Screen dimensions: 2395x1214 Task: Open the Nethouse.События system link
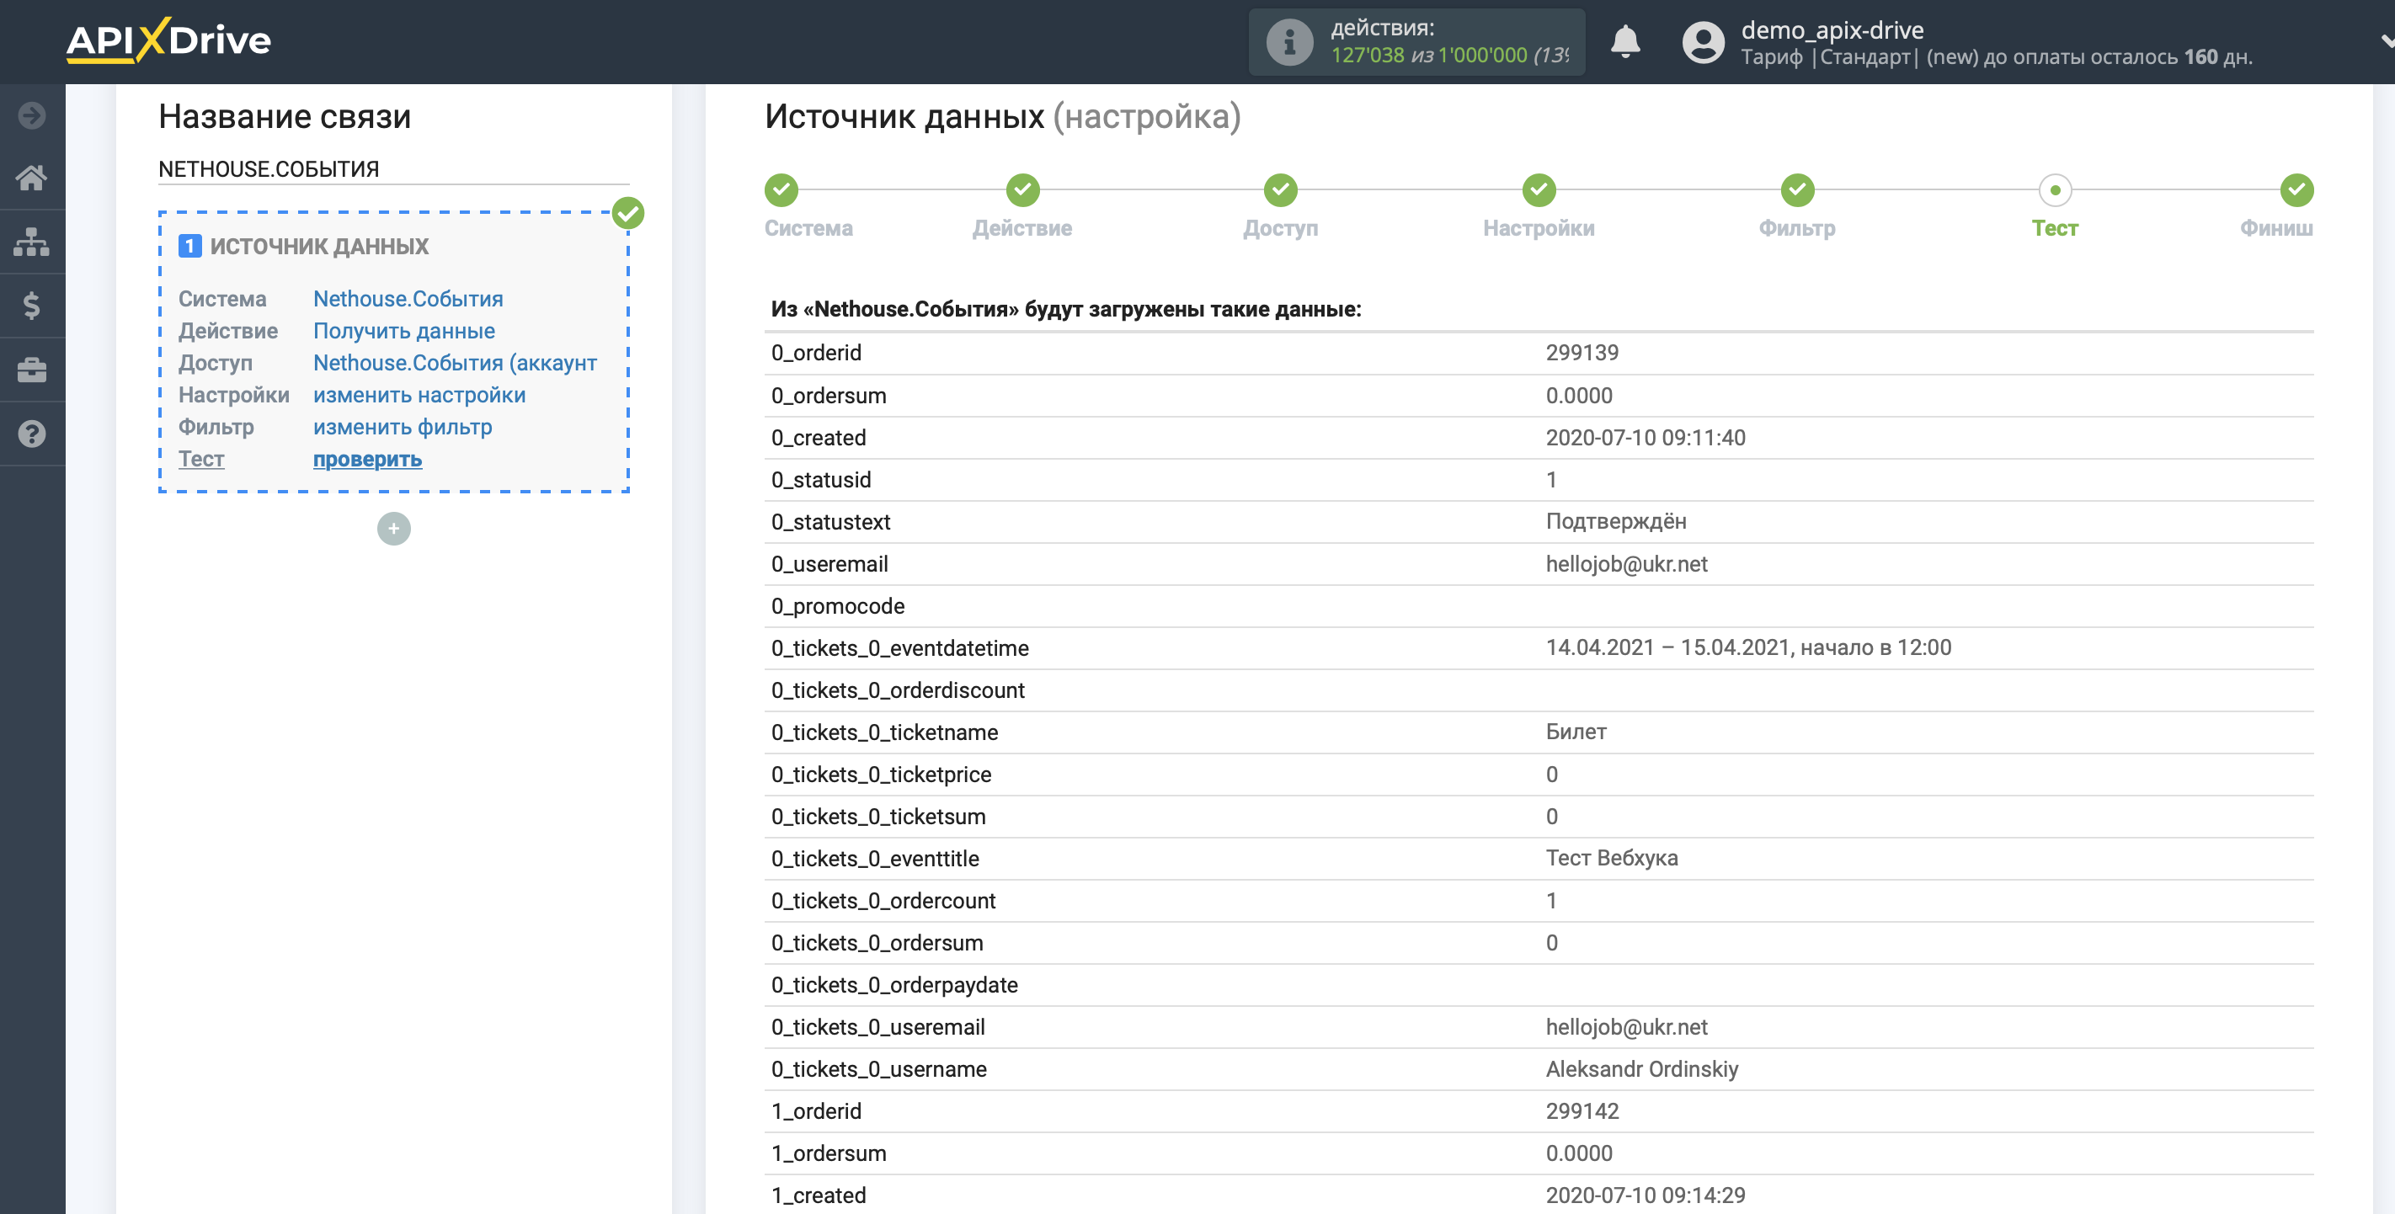click(x=408, y=300)
